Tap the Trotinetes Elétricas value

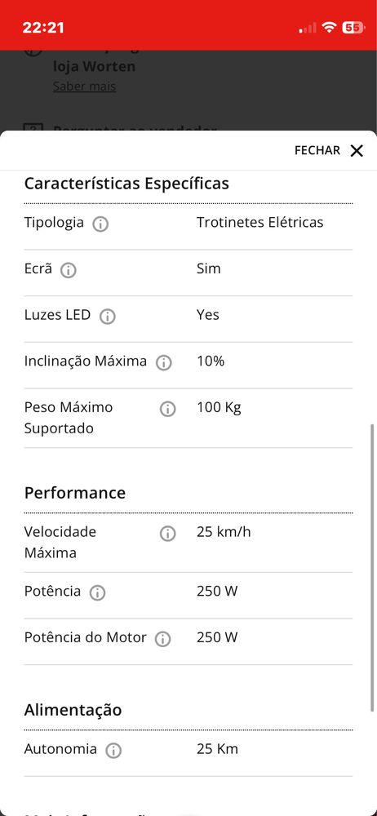pyautogui.click(x=259, y=222)
